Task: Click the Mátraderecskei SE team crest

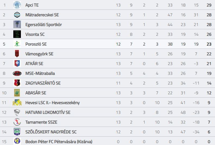Action: (x=17, y=15)
